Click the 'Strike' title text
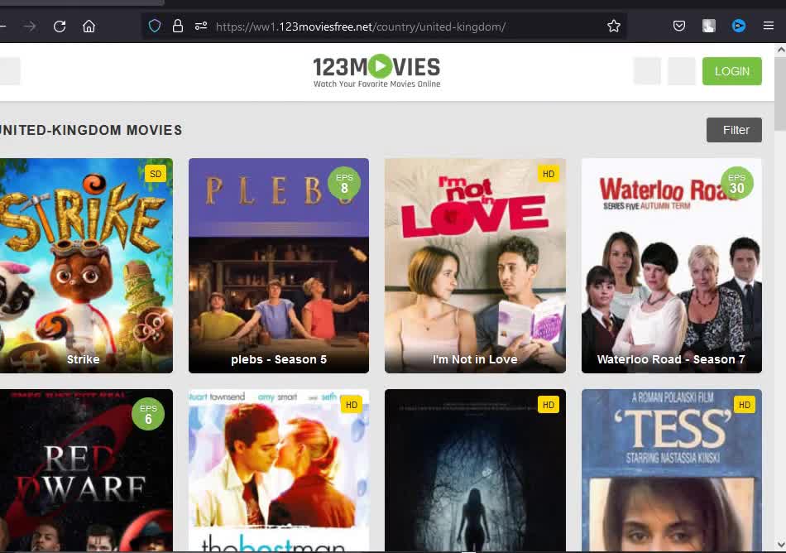Viewport: 786px width, 553px height. click(84, 359)
